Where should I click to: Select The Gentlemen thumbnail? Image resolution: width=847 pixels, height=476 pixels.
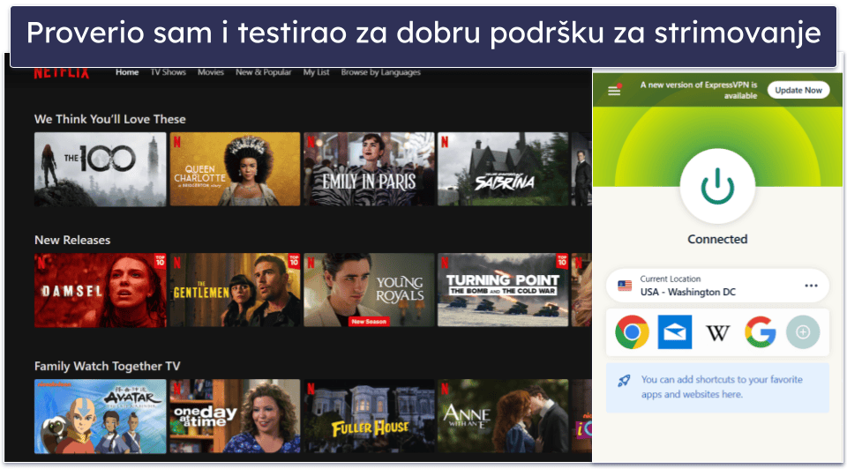[x=235, y=290]
